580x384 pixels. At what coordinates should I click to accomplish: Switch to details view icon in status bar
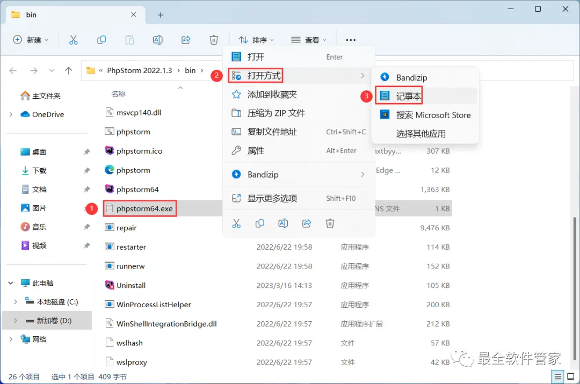[557, 377]
